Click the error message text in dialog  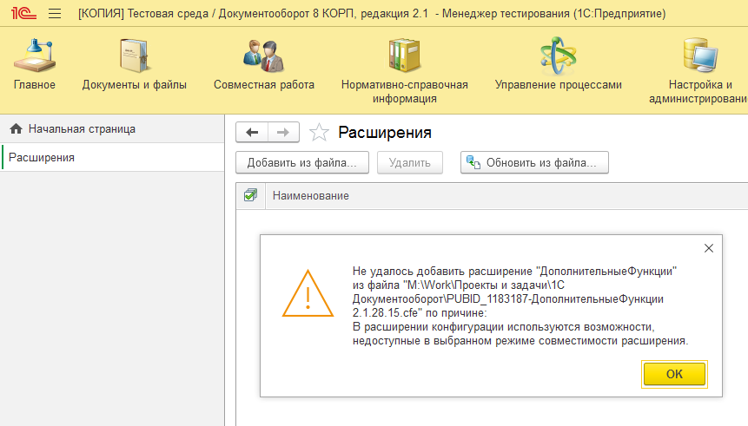tap(520, 306)
